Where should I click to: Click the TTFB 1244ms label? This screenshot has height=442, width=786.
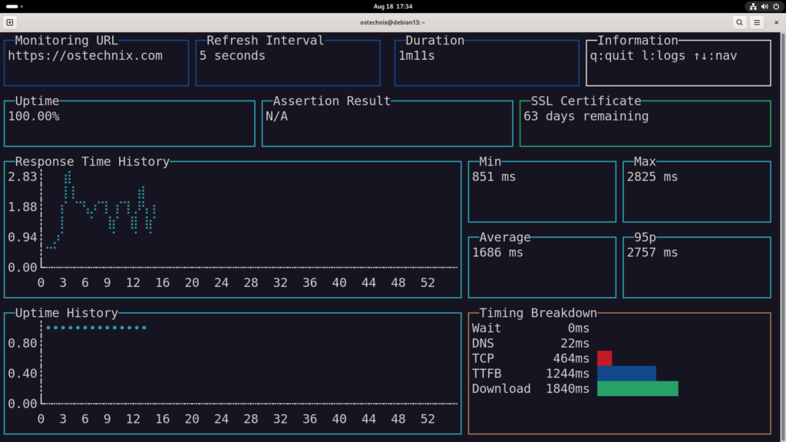coord(530,374)
